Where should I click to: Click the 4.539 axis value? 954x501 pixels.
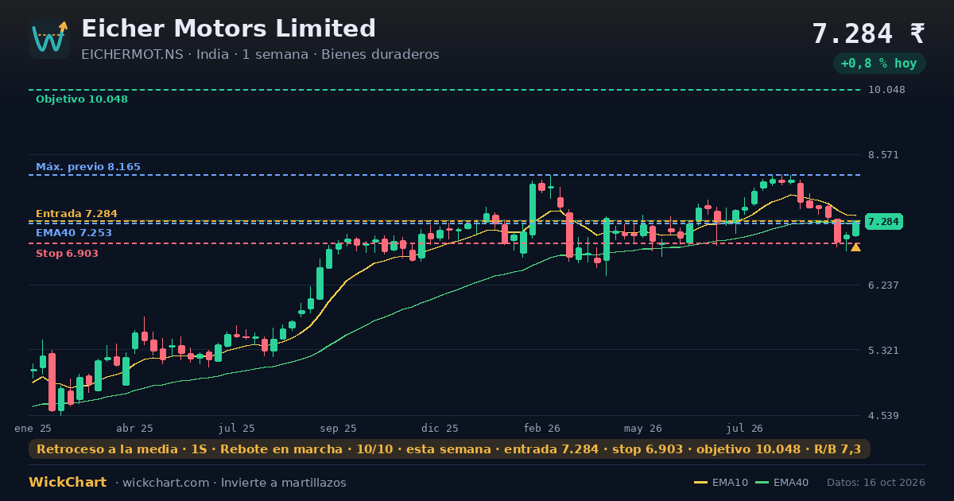point(884,415)
